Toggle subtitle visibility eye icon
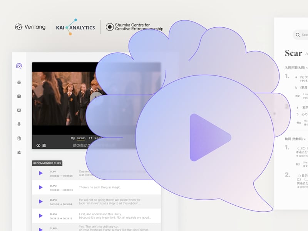Viewport: 308px width, 231px height. point(38,146)
